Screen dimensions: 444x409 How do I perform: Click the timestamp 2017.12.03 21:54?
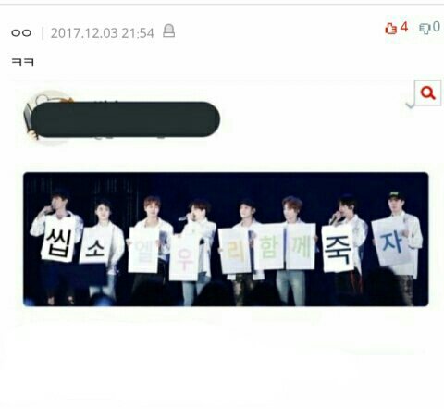(x=102, y=33)
